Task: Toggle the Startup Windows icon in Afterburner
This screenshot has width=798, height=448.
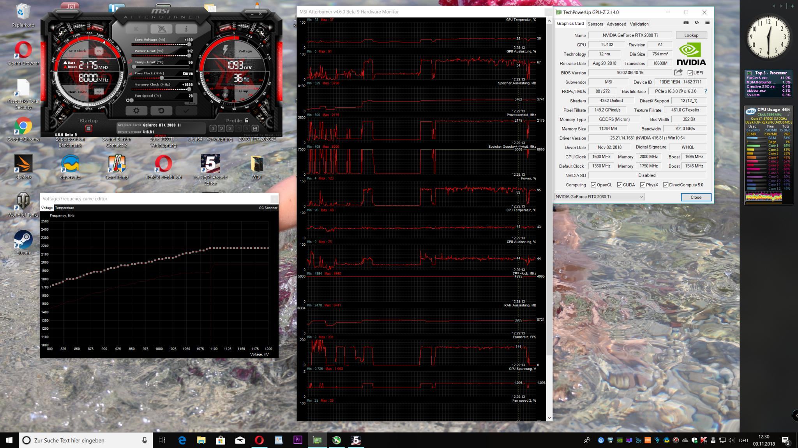Action: pyautogui.click(x=88, y=129)
